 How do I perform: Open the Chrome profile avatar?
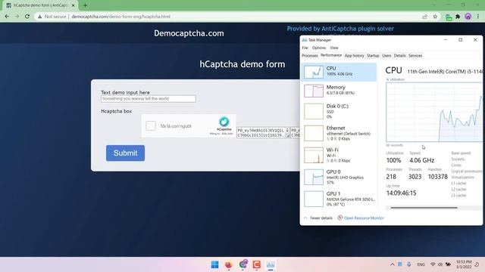pos(468,17)
